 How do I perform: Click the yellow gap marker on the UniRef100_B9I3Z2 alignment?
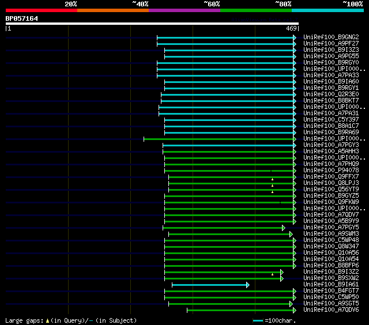[273, 274]
